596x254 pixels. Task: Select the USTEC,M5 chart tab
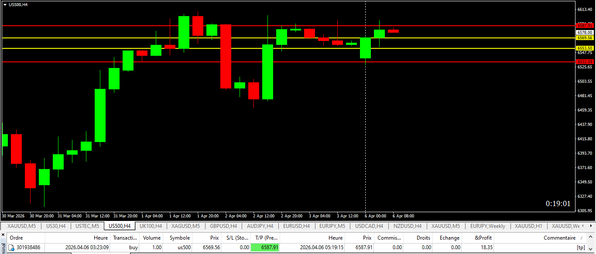coord(87,226)
